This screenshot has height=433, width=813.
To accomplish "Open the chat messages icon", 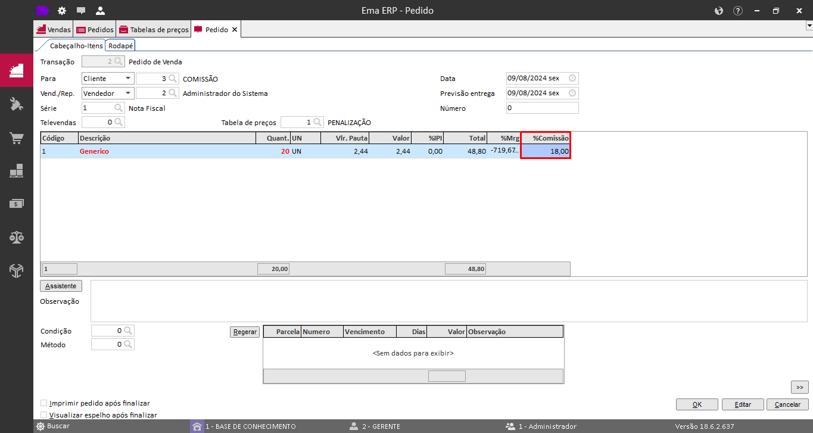I will point(81,11).
